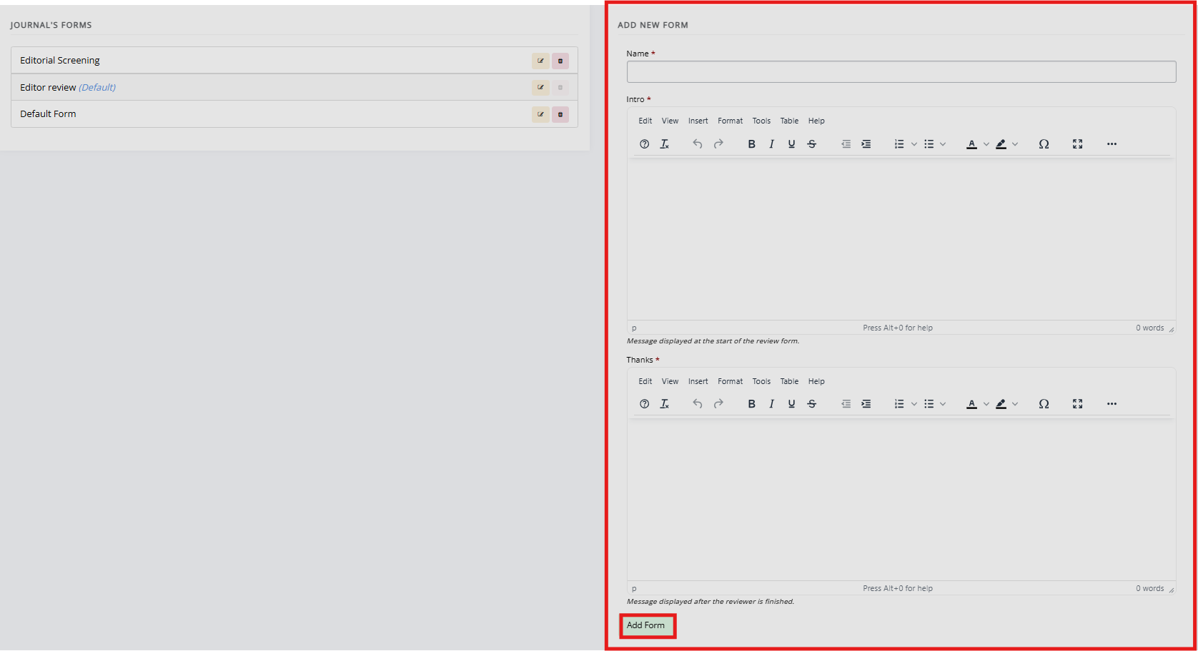Open Help menu in Thanks editor
The width and height of the screenshot is (1198, 651).
point(816,381)
